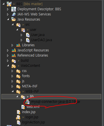Select the 'User.java' file name

(x=38, y=35)
